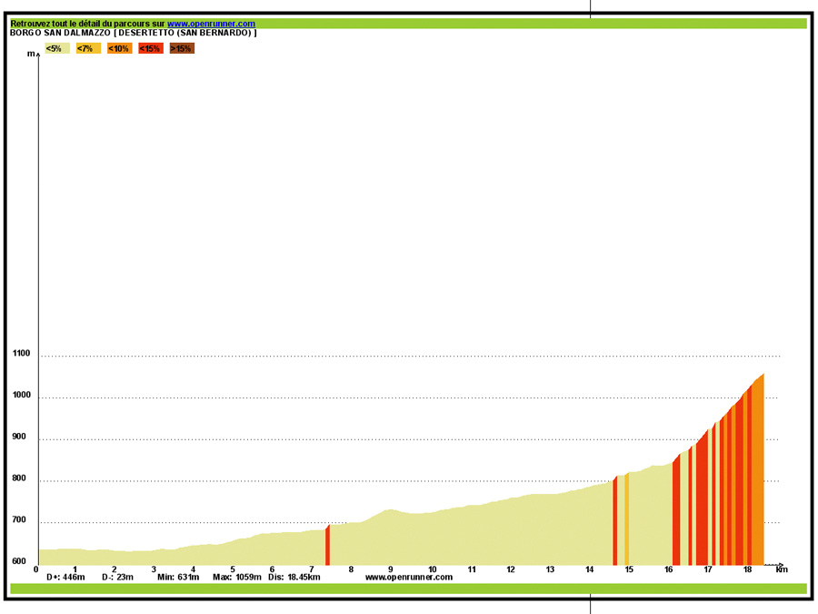Click the Dis: 18.45km distance stat

tap(294, 577)
